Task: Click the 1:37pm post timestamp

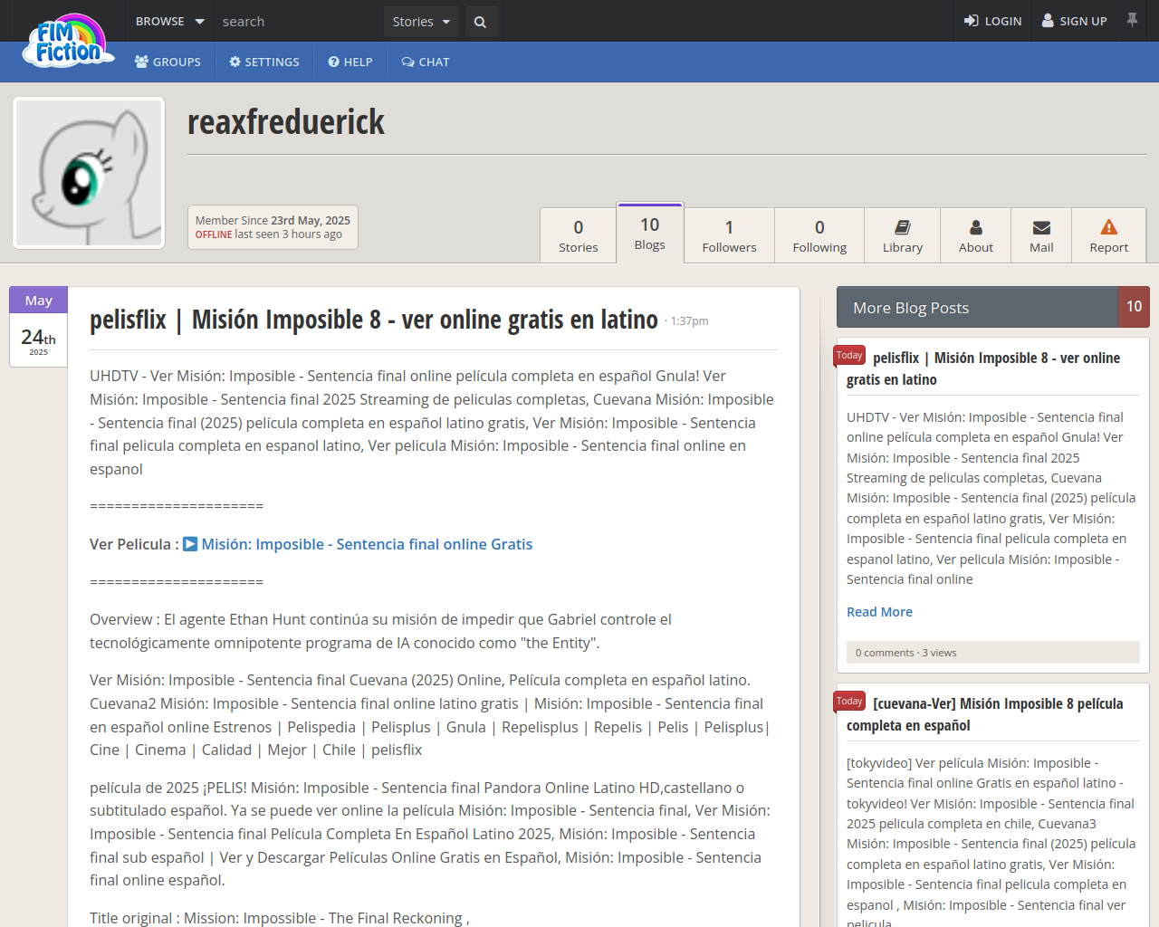Action: click(x=689, y=321)
